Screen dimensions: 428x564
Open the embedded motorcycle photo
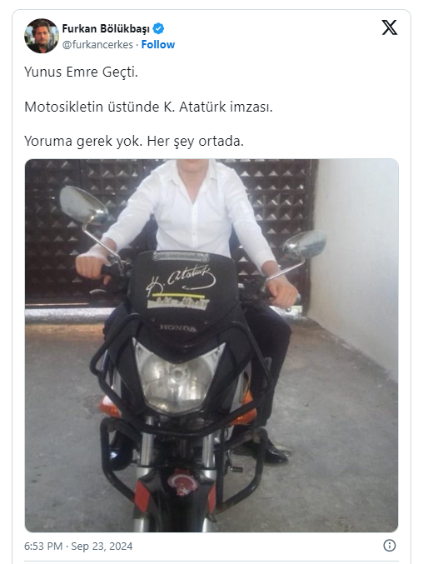(x=212, y=345)
